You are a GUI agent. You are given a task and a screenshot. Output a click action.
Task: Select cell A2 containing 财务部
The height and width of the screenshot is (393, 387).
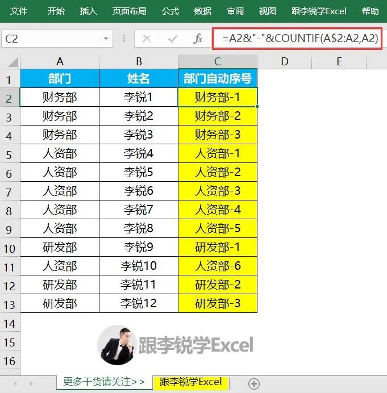point(60,97)
